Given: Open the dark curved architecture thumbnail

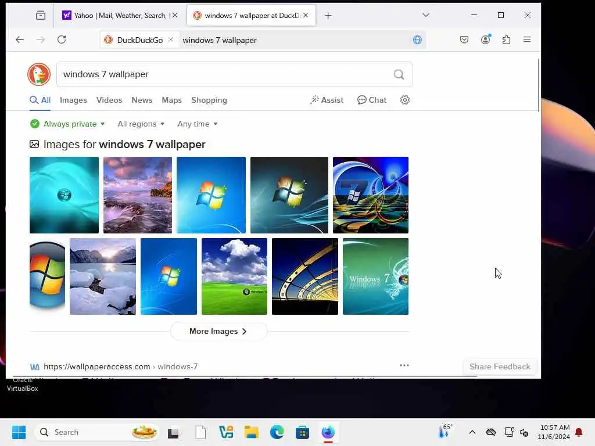Looking at the screenshot, I should pos(304,276).
